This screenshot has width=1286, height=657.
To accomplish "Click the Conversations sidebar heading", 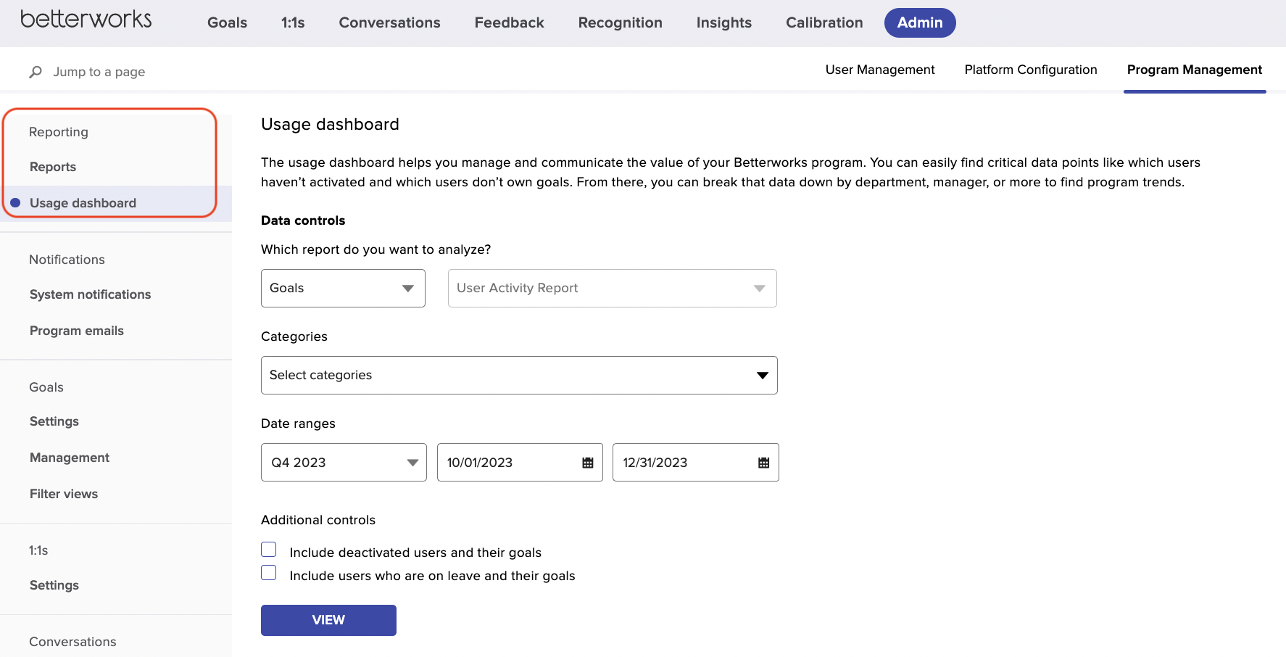I will click(72, 642).
